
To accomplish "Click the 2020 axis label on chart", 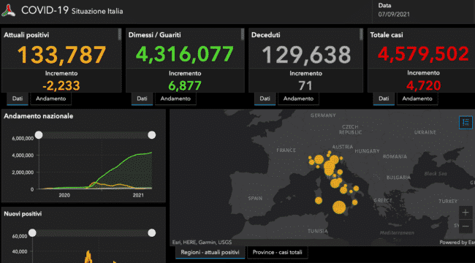I will coord(64,196).
